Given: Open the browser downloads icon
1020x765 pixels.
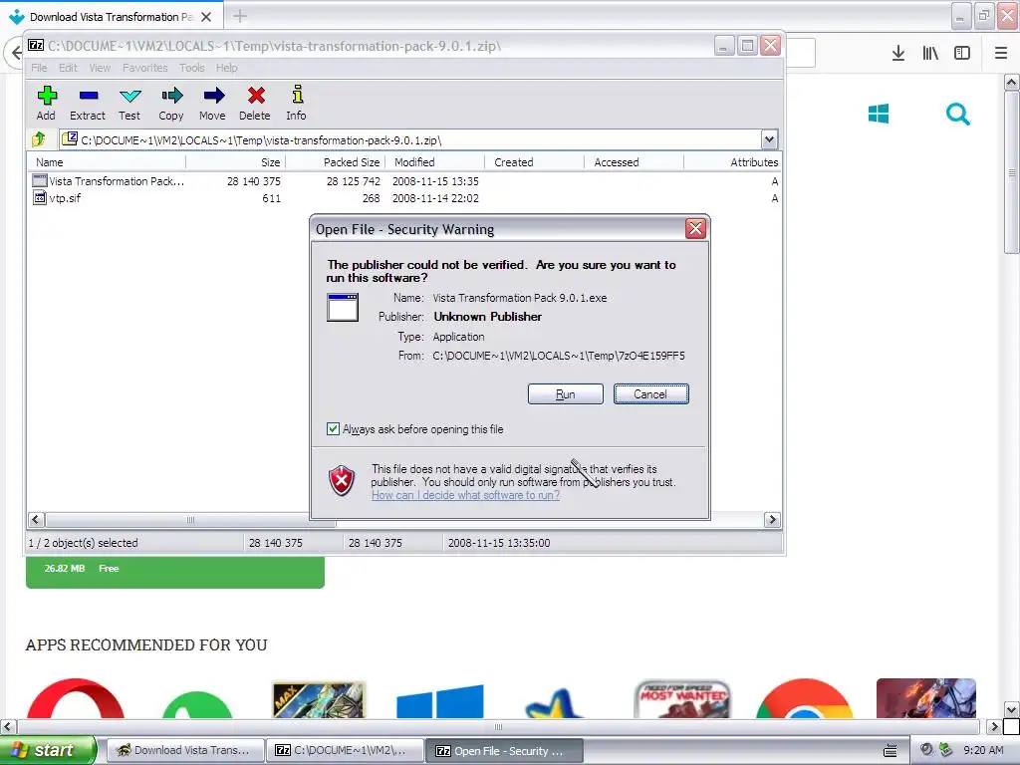Looking at the screenshot, I should [x=898, y=53].
